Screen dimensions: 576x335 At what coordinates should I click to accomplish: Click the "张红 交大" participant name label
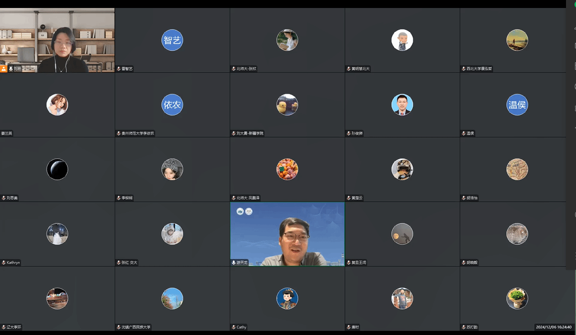129,263
